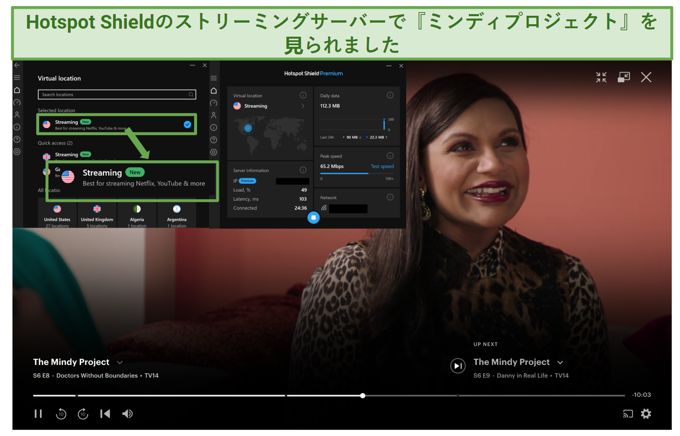
Task: Click the peak speed progress bar
Action: coord(357,173)
